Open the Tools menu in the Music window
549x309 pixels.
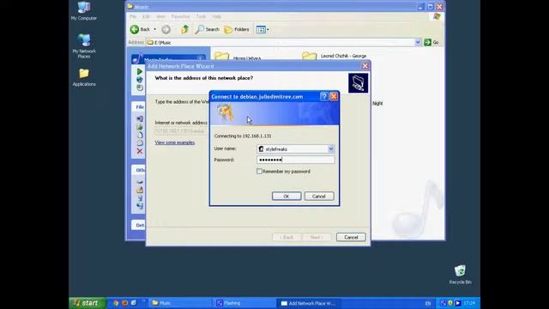click(x=201, y=16)
